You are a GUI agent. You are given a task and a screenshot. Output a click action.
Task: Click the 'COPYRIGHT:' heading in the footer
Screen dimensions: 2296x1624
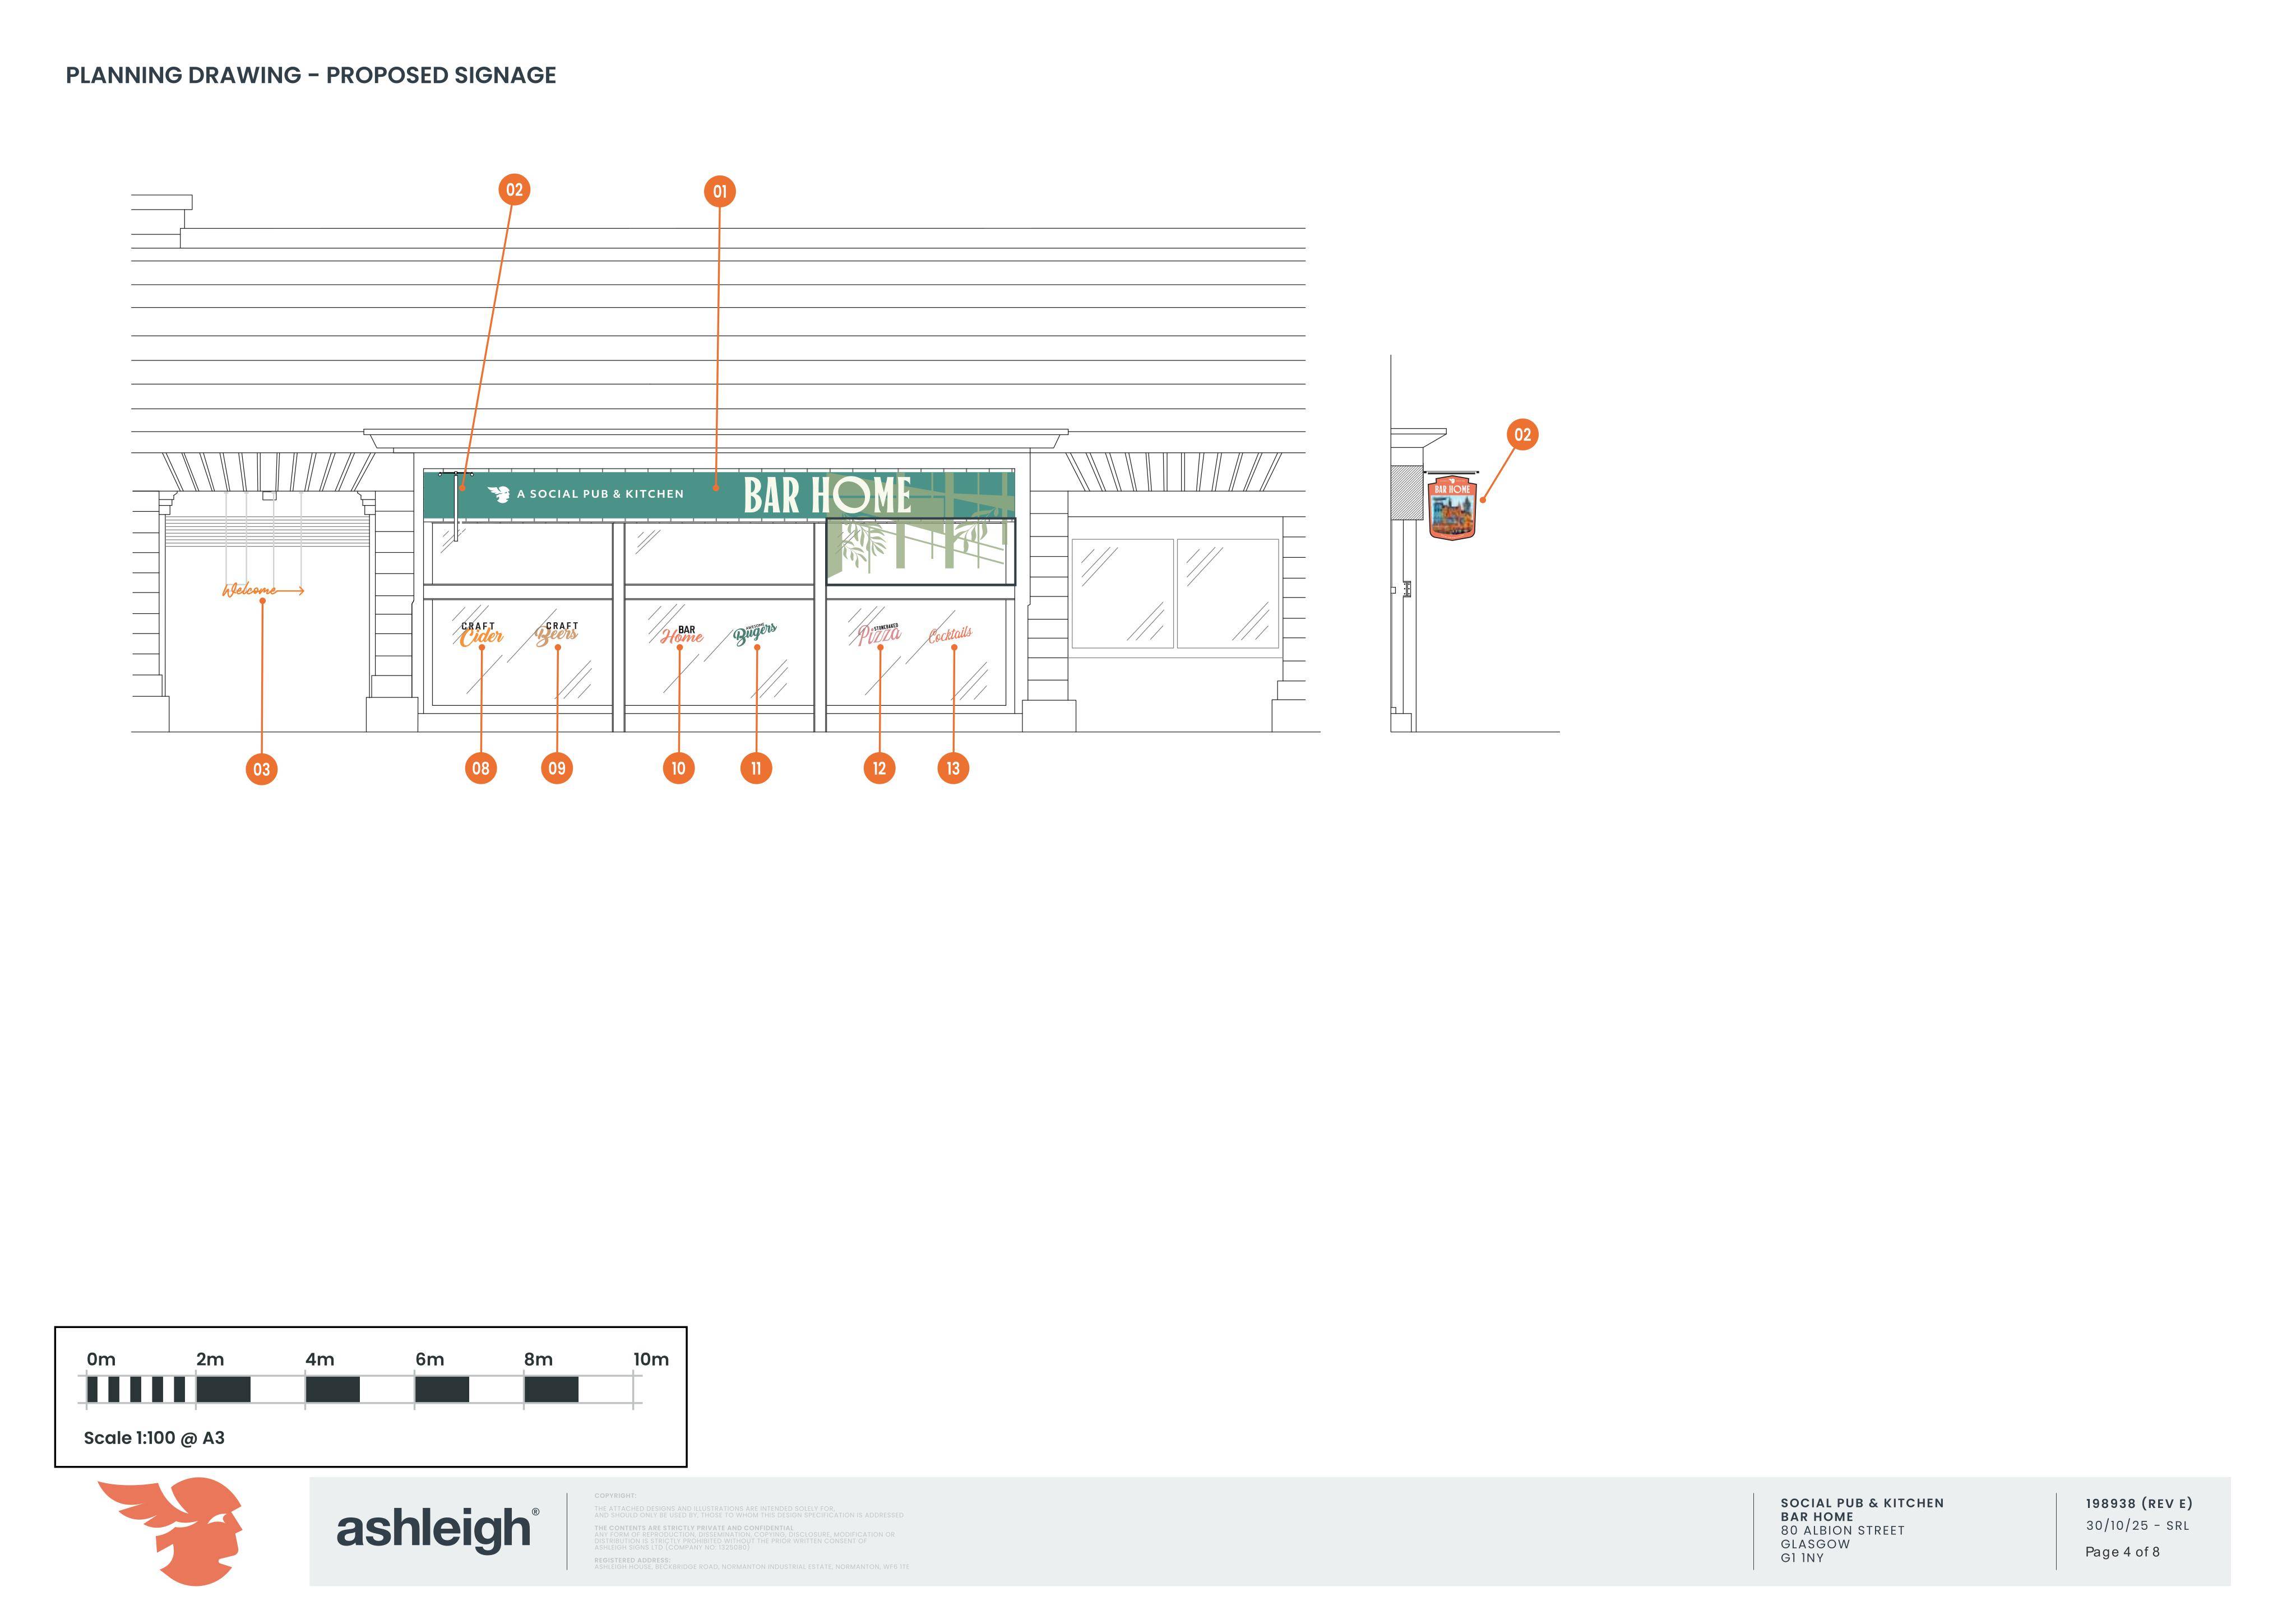tap(615, 1496)
